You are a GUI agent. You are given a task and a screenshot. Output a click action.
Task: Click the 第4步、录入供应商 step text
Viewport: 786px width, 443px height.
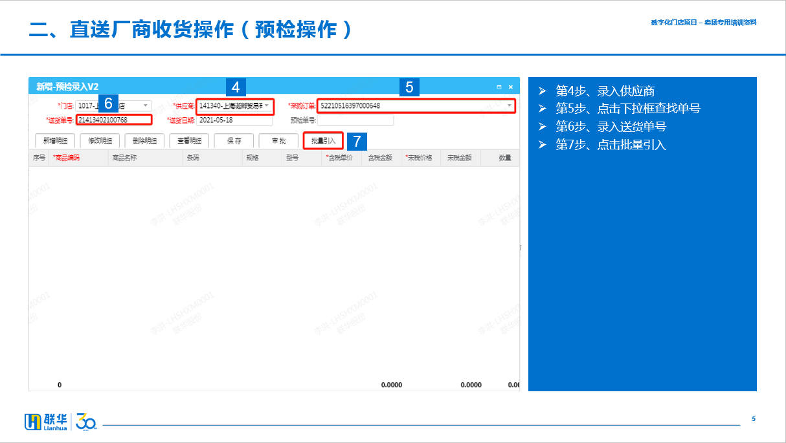(605, 91)
